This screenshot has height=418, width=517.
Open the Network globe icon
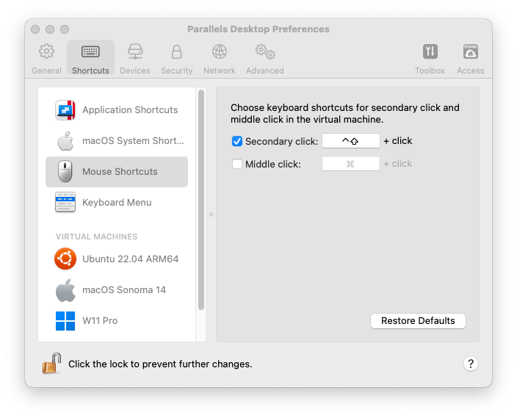tap(220, 52)
